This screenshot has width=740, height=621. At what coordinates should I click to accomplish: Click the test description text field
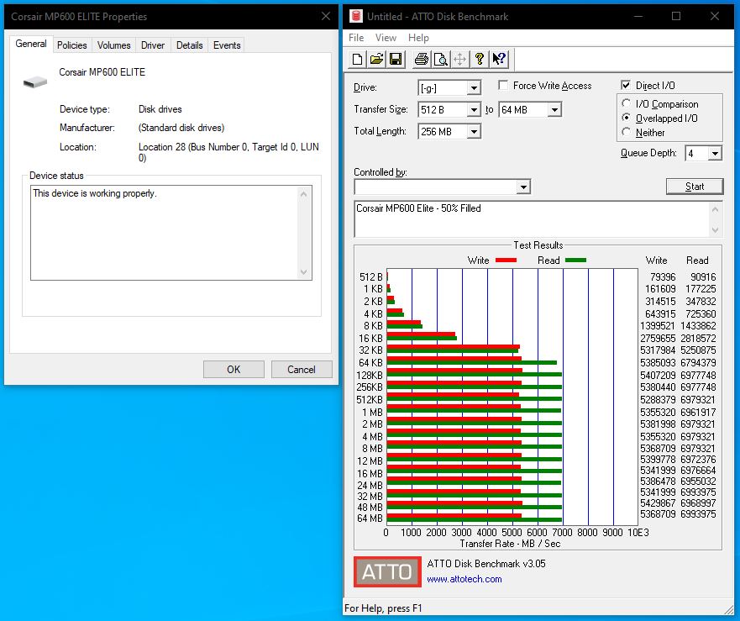(x=531, y=218)
